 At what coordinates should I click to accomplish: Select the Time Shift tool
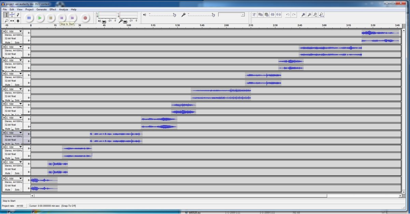pyautogui.click(x=12, y=20)
